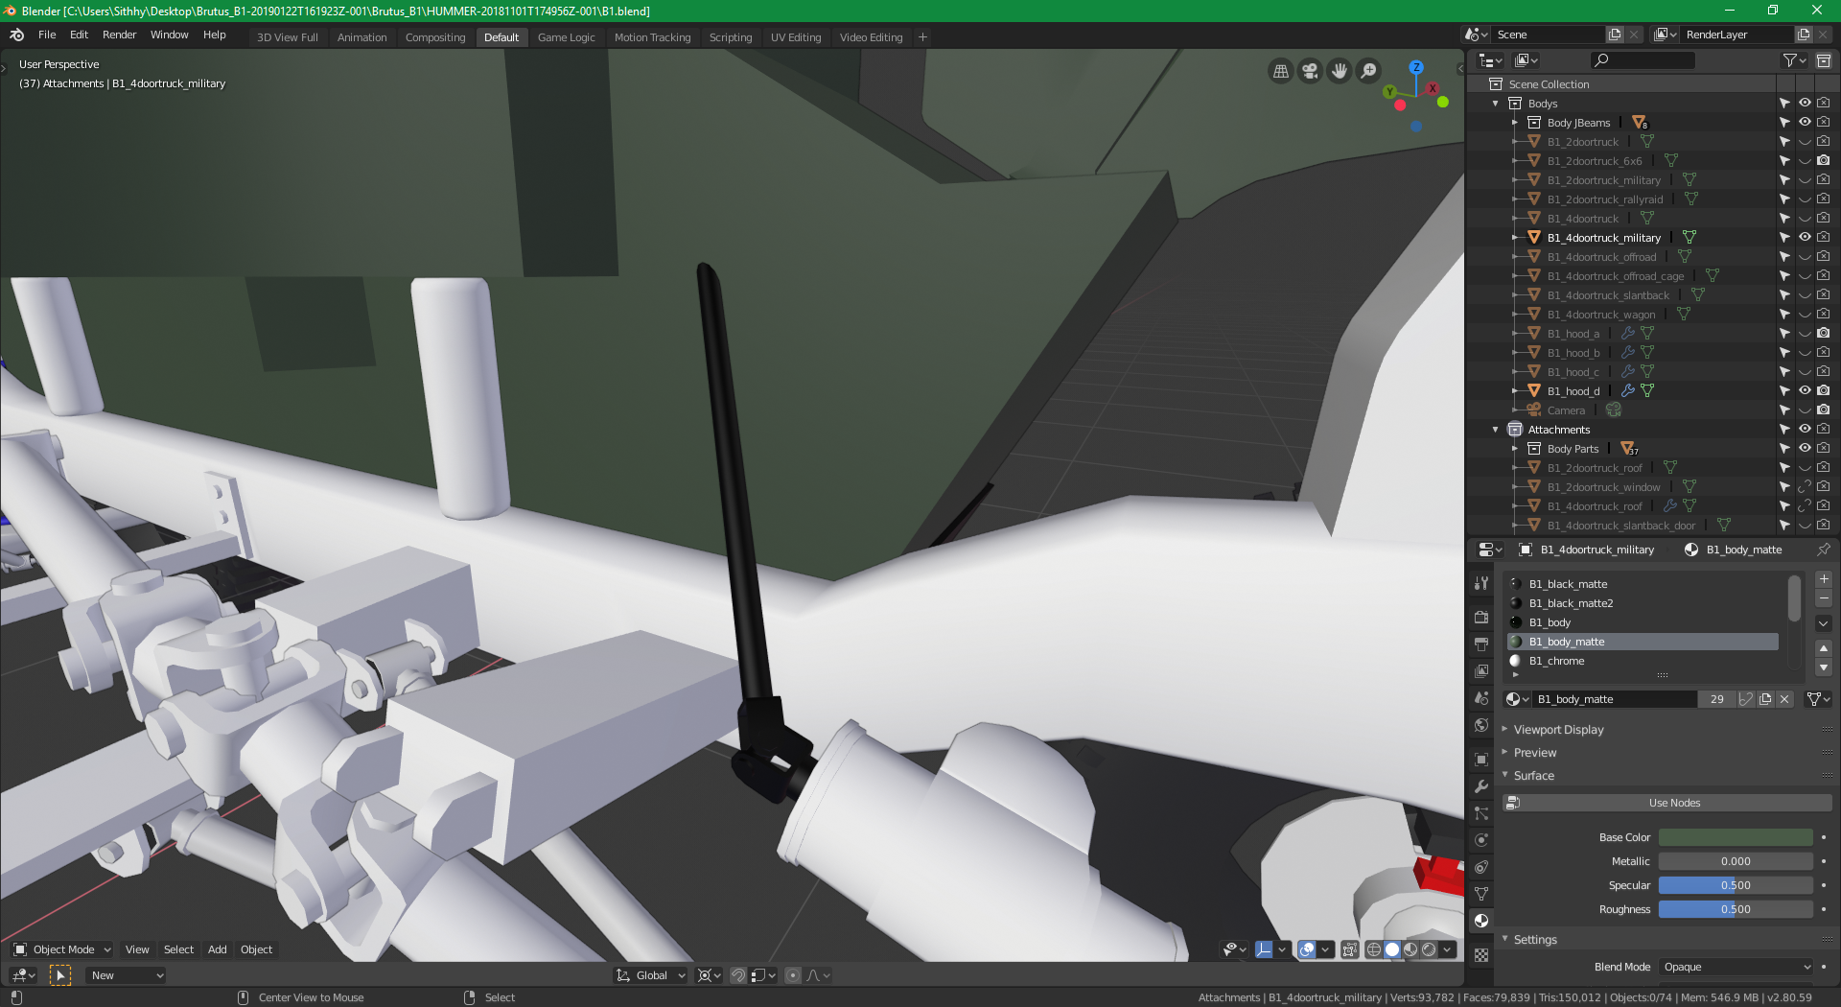Click the Use Nodes button

pos(1674,803)
